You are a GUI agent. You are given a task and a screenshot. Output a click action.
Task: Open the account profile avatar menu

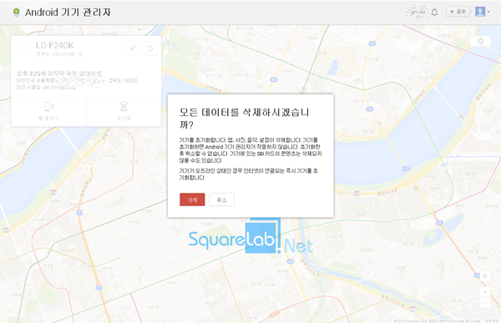click(x=482, y=12)
